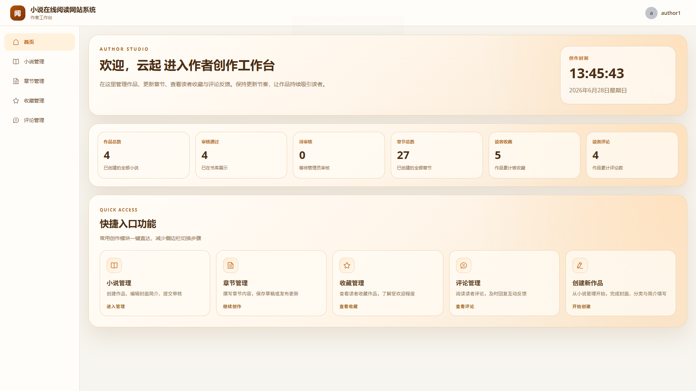Click the 继续创作 link
Image resolution: width=696 pixels, height=391 pixels.
(232, 307)
